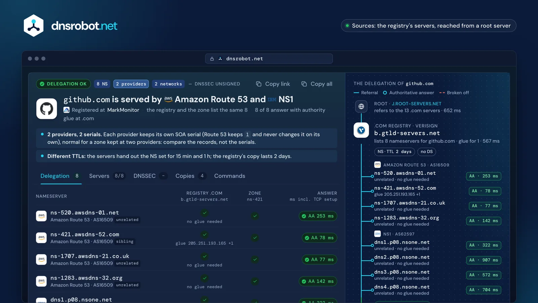Click ns-520.awsdns-01.net in the delegation tree
538x303 pixels.
pyautogui.click(x=405, y=173)
